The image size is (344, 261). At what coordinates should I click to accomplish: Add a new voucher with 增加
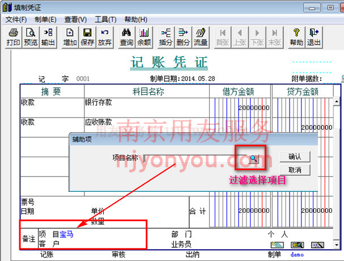[x=70, y=37]
